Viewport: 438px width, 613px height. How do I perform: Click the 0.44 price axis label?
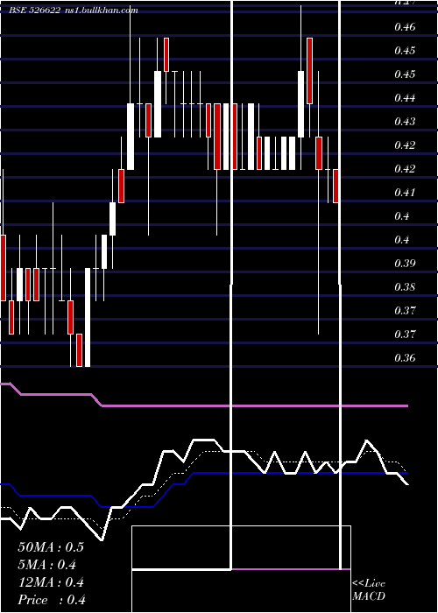(405, 98)
